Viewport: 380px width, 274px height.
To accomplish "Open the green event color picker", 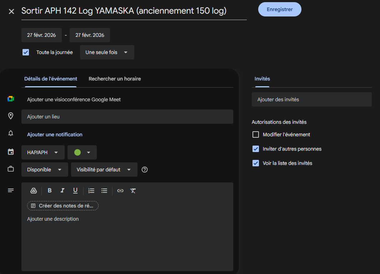I will coord(82,152).
